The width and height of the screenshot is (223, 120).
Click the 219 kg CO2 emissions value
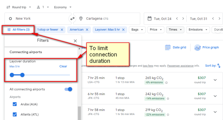click(x=154, y=110)
